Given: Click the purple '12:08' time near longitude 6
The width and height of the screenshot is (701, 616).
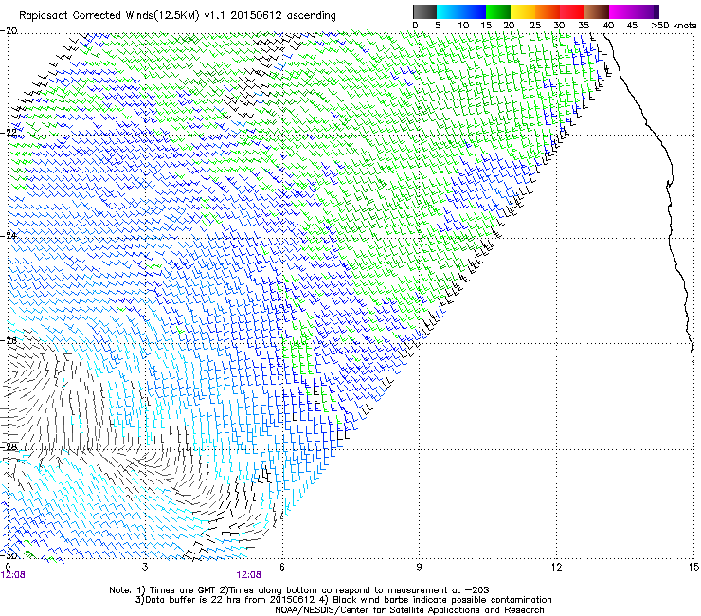Looking at the screenshot, I should pos(249,575).
